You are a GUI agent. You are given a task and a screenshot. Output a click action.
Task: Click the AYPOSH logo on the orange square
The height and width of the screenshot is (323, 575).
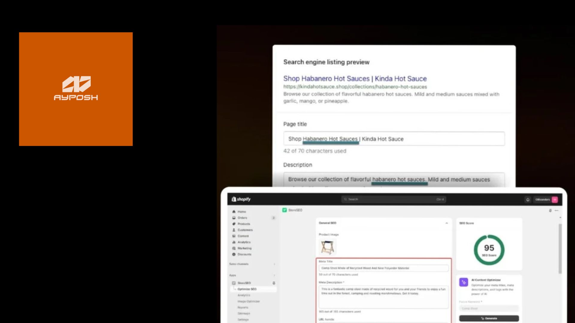point(76,88)
